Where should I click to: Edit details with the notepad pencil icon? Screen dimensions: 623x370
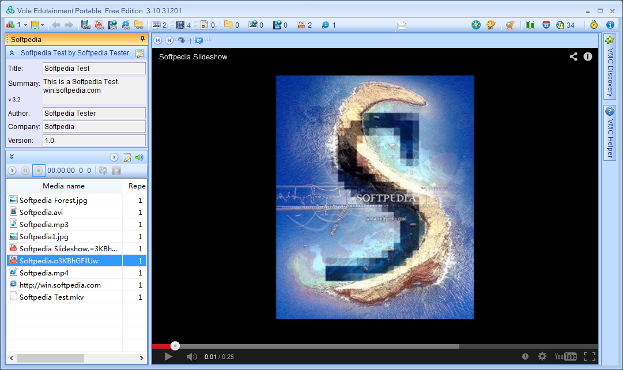[140, 53]
